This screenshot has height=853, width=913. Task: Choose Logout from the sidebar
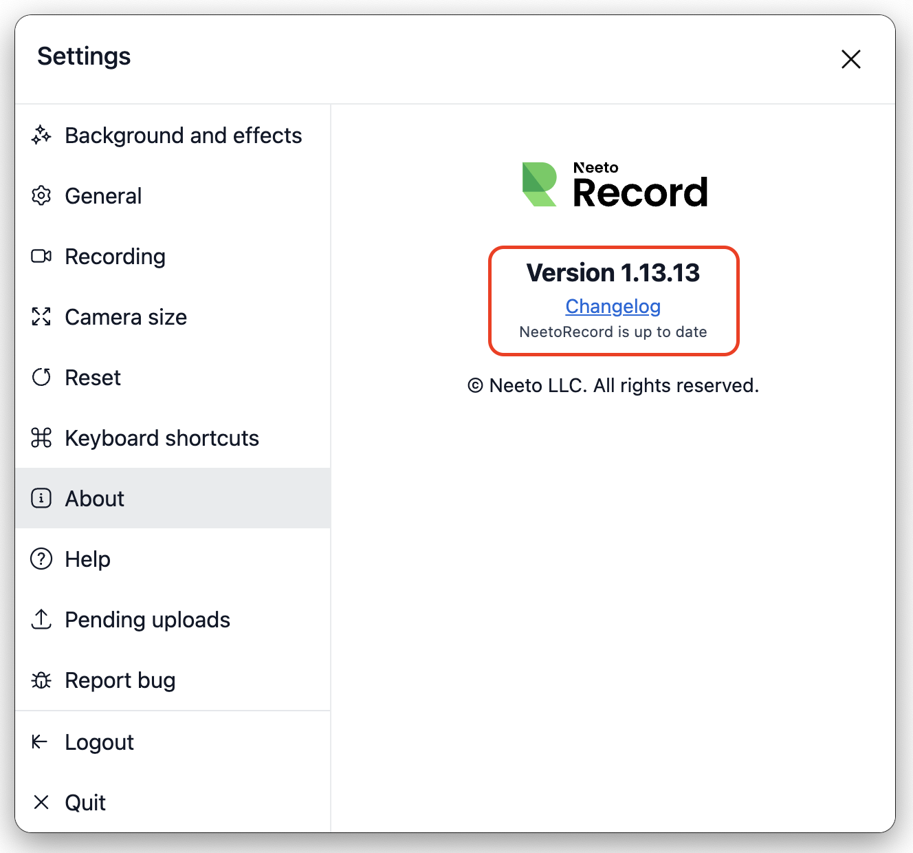(173, 742)
